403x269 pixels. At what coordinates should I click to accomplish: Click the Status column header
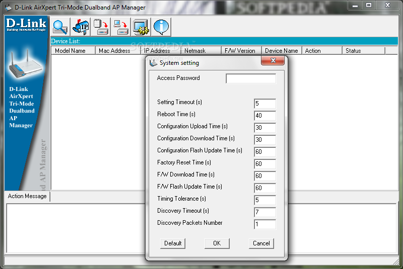(x=364, y=51)
